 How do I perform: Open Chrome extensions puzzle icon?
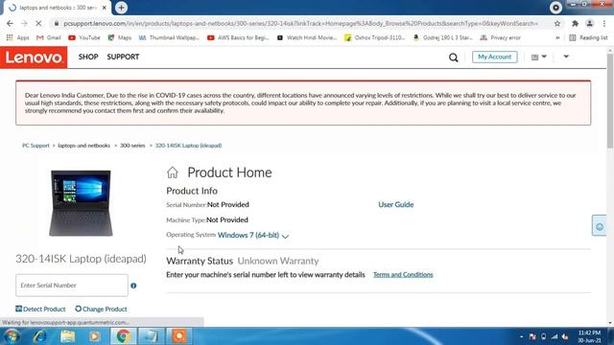pyautogui.click(x=575, y=23)
